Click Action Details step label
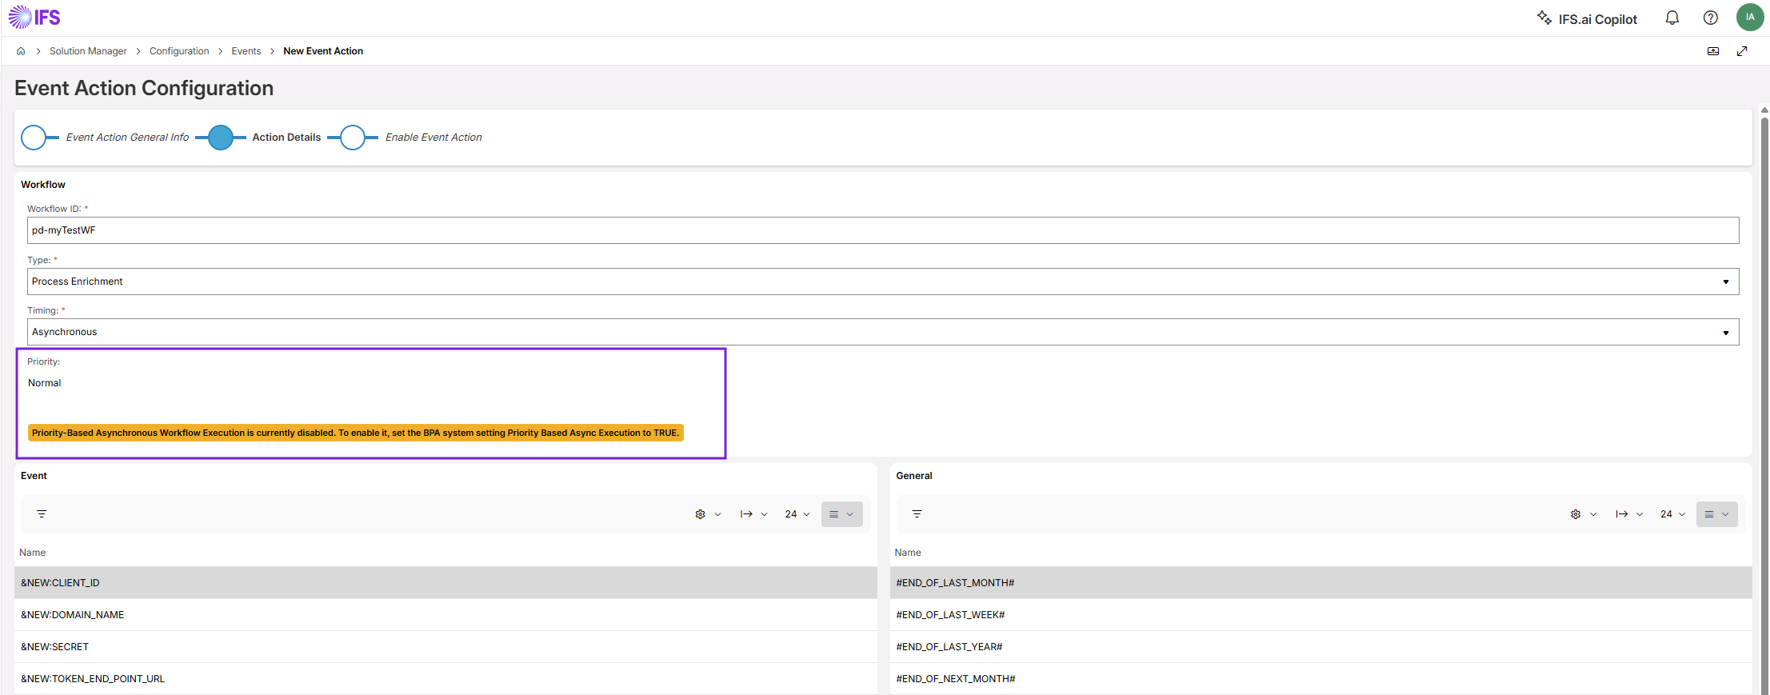Viewport: 1770px width, 695px height. (286, 138)
